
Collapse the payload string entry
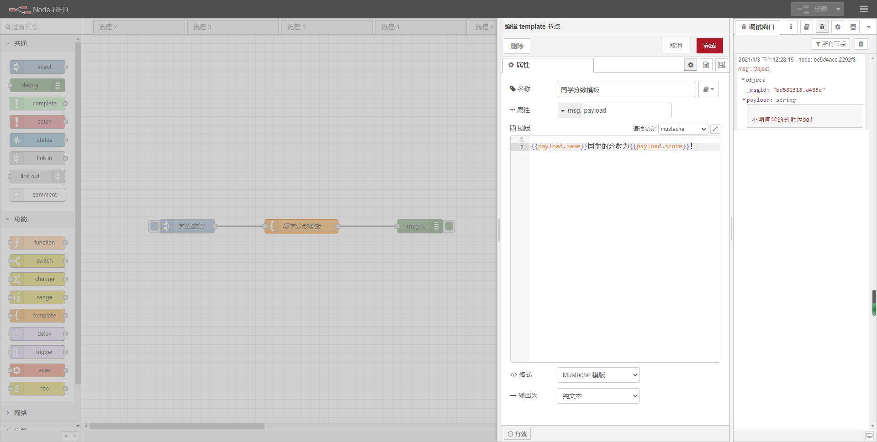744,100
